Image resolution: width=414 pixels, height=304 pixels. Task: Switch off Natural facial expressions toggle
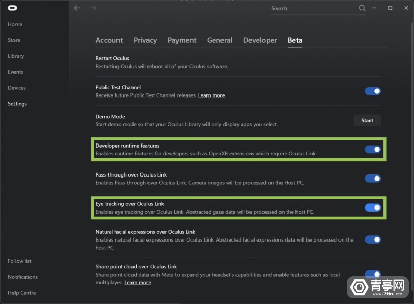click(x=373, y=239)
